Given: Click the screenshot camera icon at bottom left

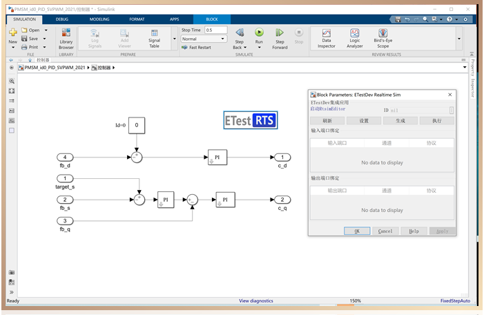Looking at the screenshot, I should [x=12, y=272].
